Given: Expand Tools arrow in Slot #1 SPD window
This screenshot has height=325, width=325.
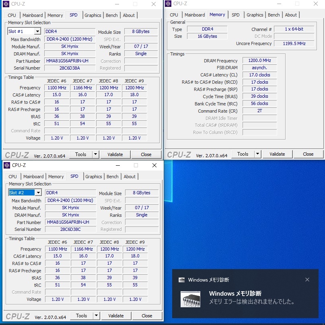Looking at the screenshot, I should pos(96,154).
